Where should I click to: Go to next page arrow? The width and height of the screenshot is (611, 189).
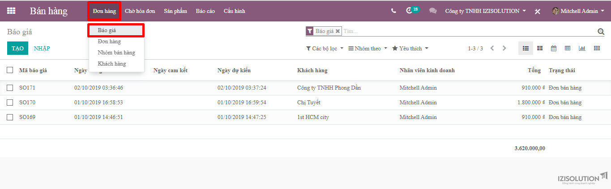click(504, 48)
